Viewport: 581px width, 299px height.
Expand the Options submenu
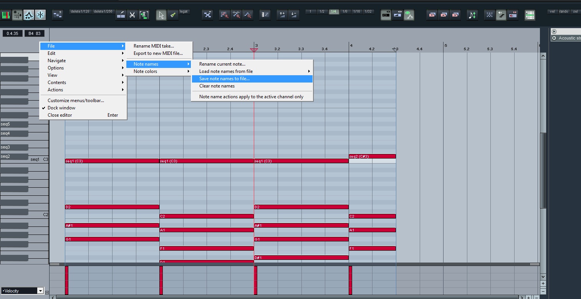[83, 68]
